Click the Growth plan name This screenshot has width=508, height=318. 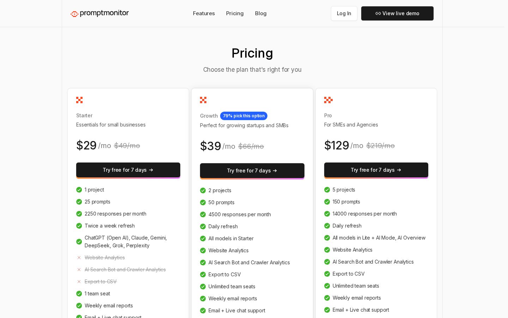pos(209,116)
